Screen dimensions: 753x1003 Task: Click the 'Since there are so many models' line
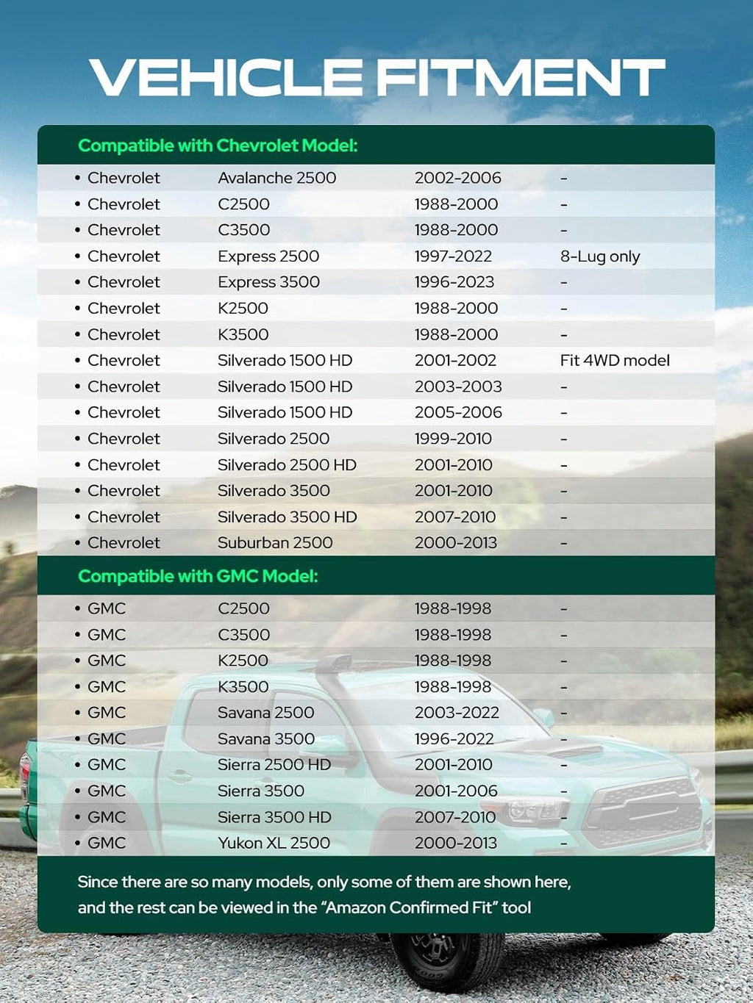(x=324, y=882)
